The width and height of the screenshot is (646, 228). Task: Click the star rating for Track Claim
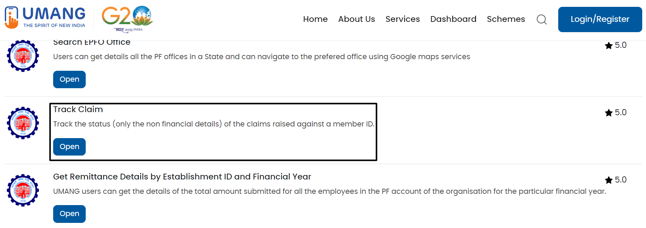pos(615,112)
